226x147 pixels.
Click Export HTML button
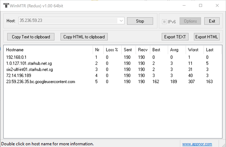pyautogui.click(x=206, y=37)
